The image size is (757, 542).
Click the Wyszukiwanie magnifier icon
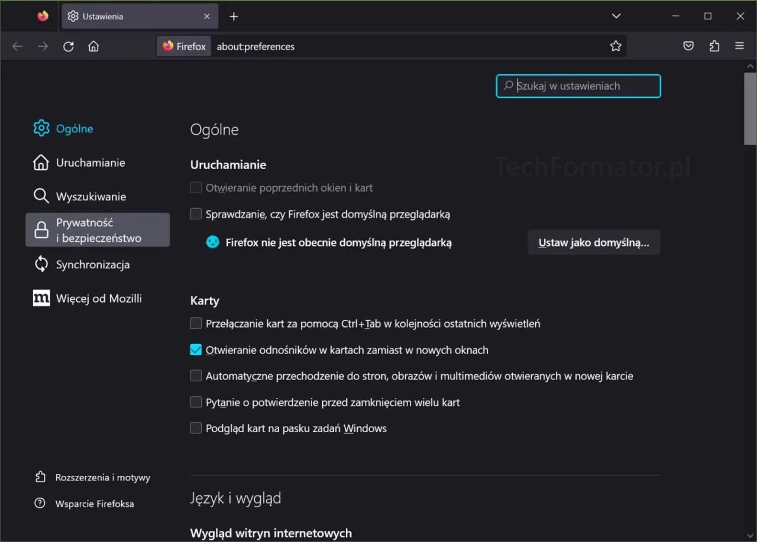coord(41,196)
